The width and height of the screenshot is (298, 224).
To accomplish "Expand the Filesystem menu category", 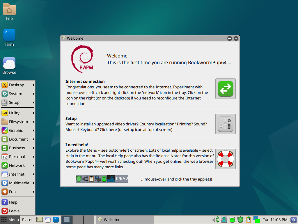I will click(18, 122).
